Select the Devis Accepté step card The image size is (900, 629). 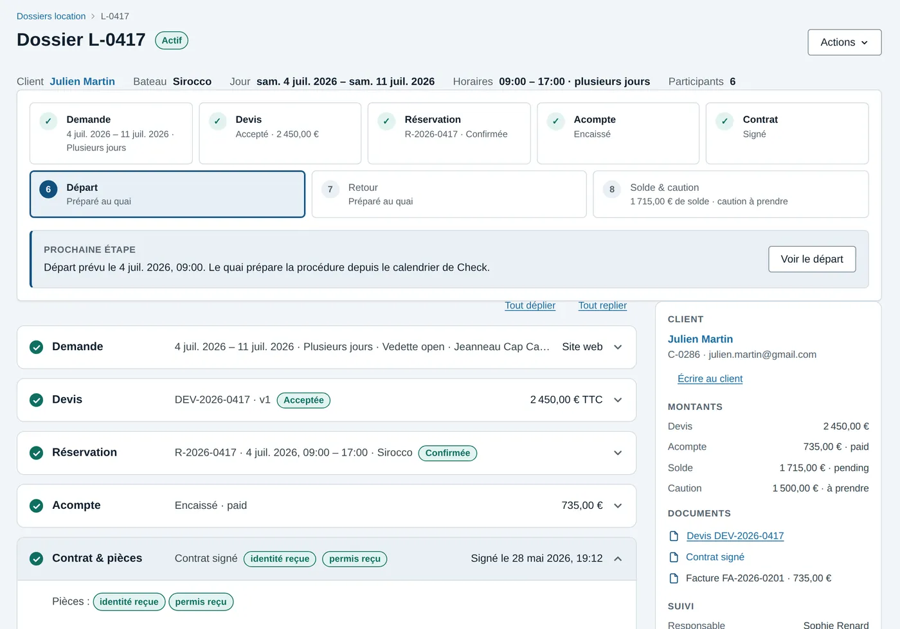[x=280, y=134]
